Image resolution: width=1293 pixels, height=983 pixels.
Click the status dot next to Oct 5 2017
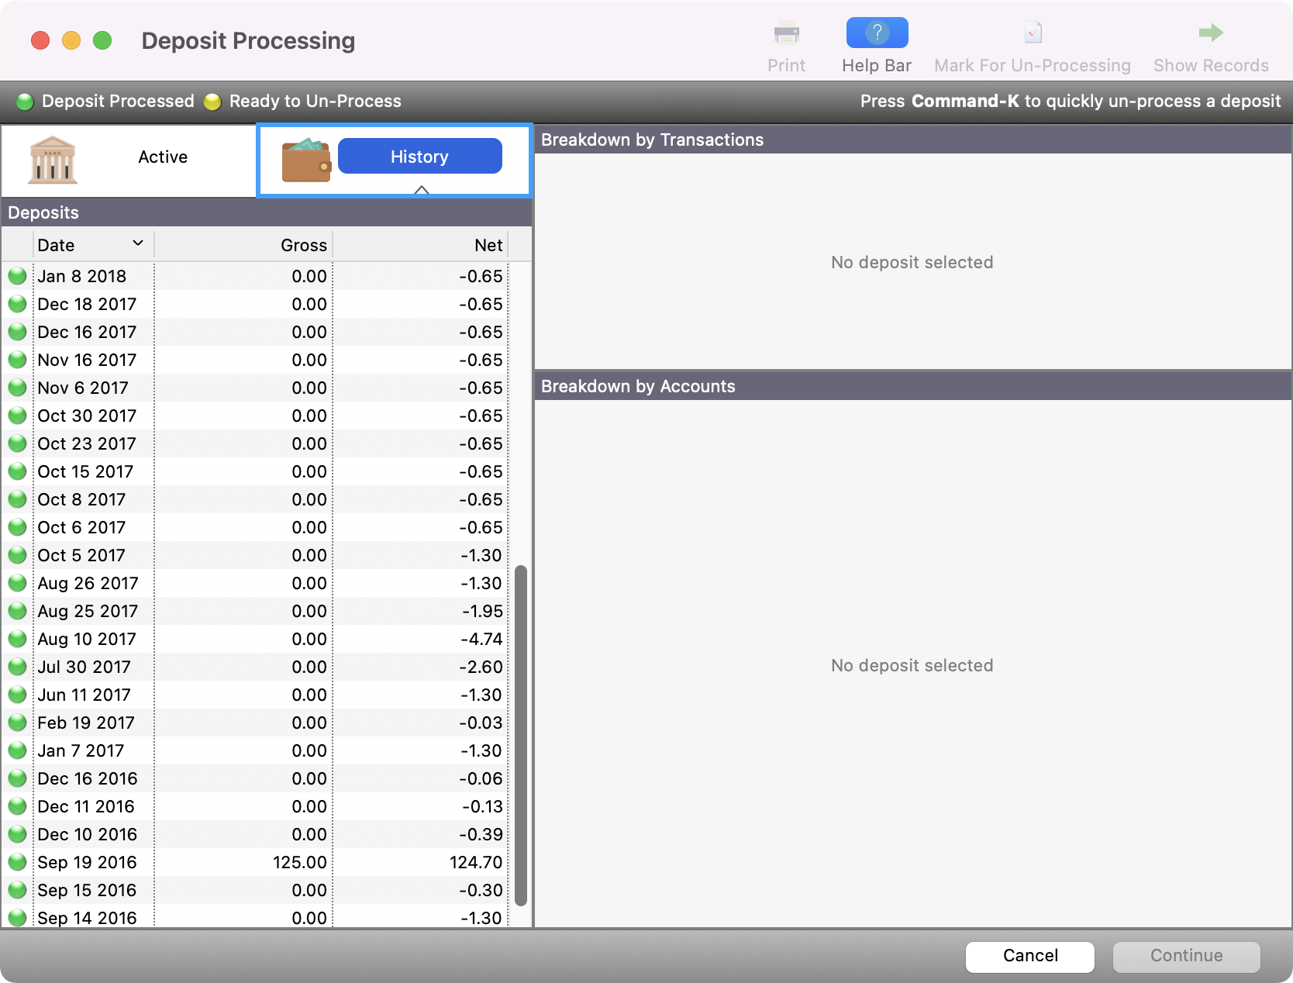(17, 555)
